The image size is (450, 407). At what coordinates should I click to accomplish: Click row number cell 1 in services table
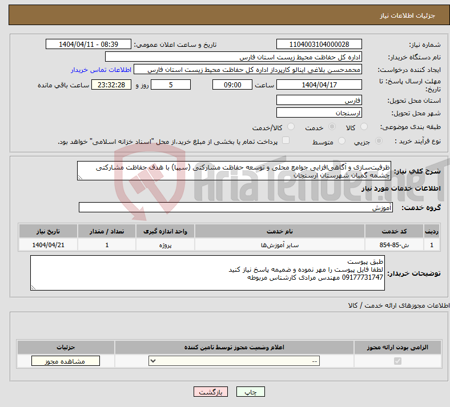coord(432,245)
